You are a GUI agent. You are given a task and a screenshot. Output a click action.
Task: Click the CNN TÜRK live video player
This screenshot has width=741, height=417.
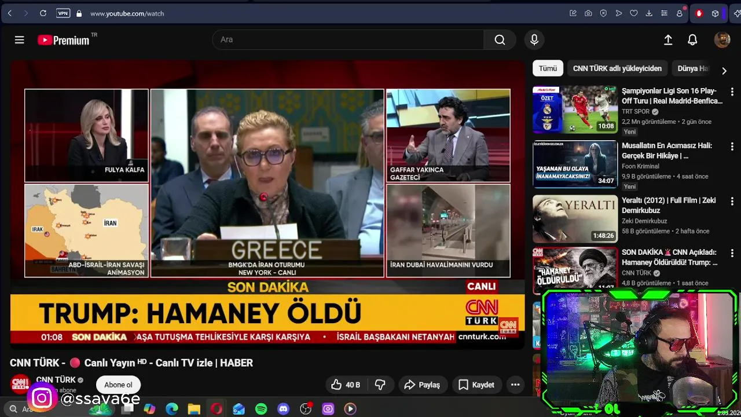pos(267,204)
